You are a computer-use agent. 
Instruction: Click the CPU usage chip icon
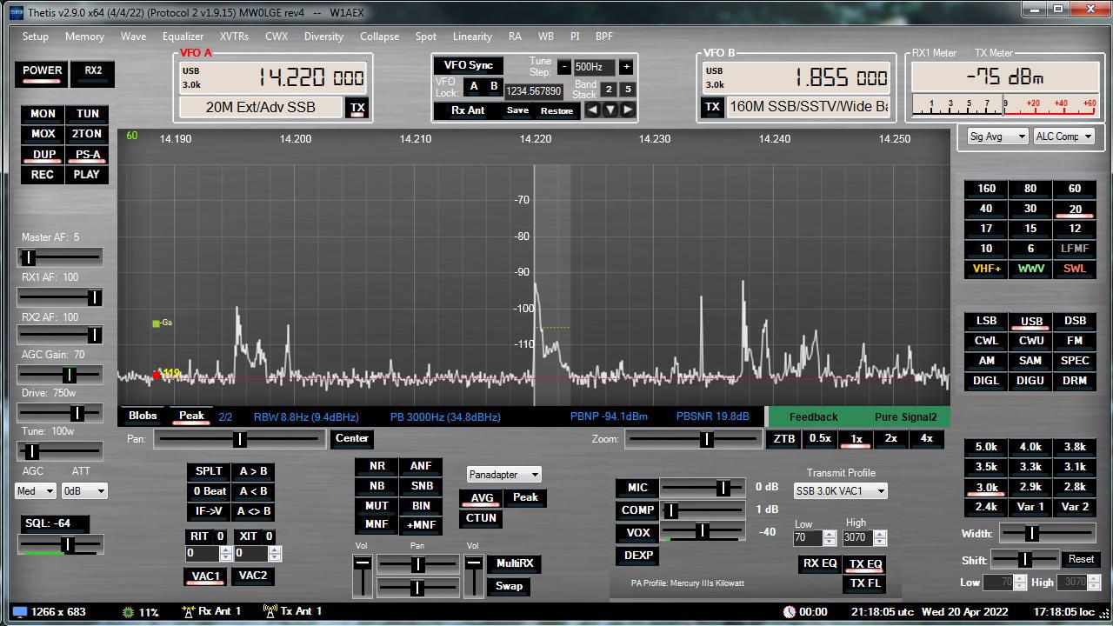click(x=129, y=611)
